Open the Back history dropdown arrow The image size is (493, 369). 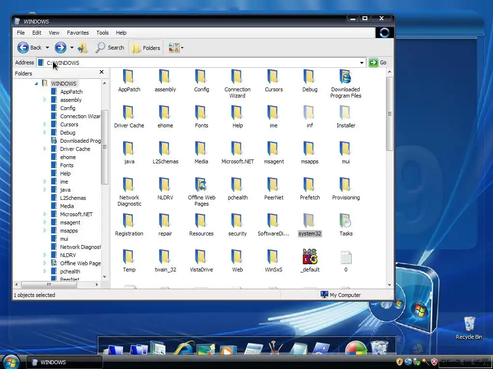click(x=47, y=48)
